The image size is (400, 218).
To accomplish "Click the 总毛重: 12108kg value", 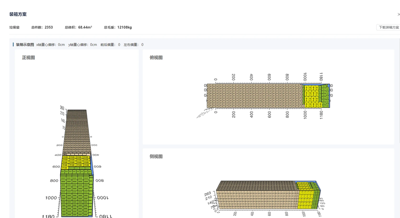I will click(118, 27).
